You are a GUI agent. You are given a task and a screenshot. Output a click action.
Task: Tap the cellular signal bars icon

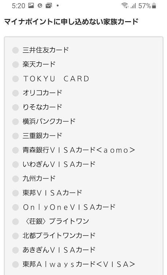tap(133, 6)
